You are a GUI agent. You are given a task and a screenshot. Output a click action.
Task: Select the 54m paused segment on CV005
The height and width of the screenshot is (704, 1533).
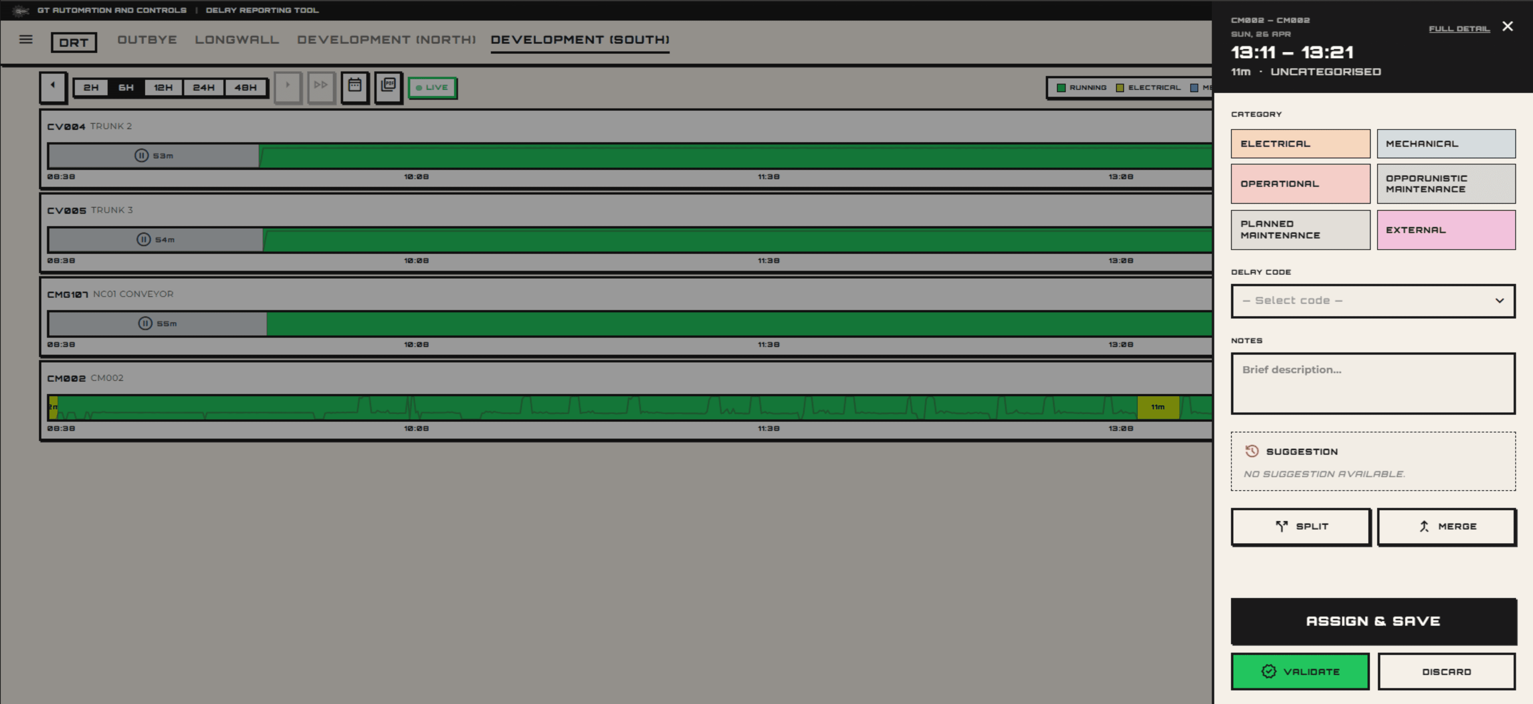click(x=156, y=240)
